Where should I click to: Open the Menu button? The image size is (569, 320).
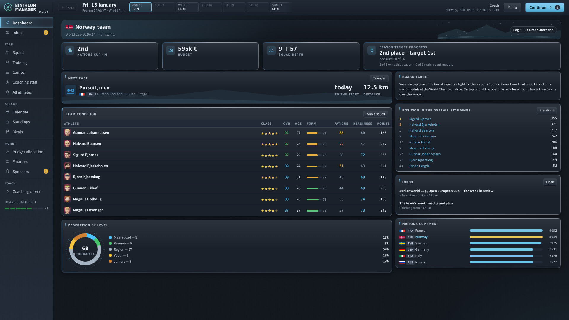512,7
